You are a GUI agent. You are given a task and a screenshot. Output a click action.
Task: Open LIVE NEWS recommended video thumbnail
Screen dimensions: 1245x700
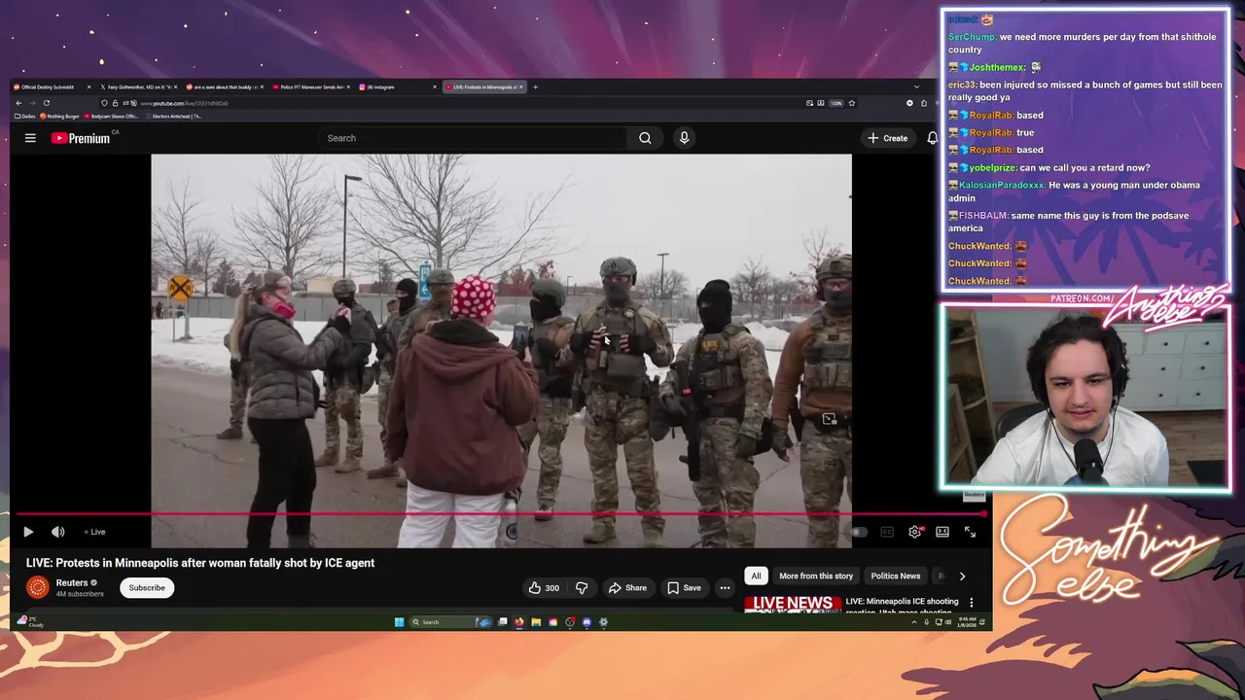(793, 604)
